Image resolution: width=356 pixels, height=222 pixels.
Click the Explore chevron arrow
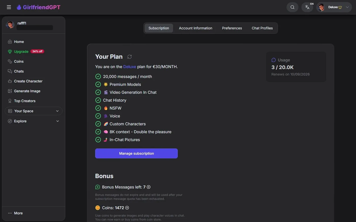[x=57, y=121]
